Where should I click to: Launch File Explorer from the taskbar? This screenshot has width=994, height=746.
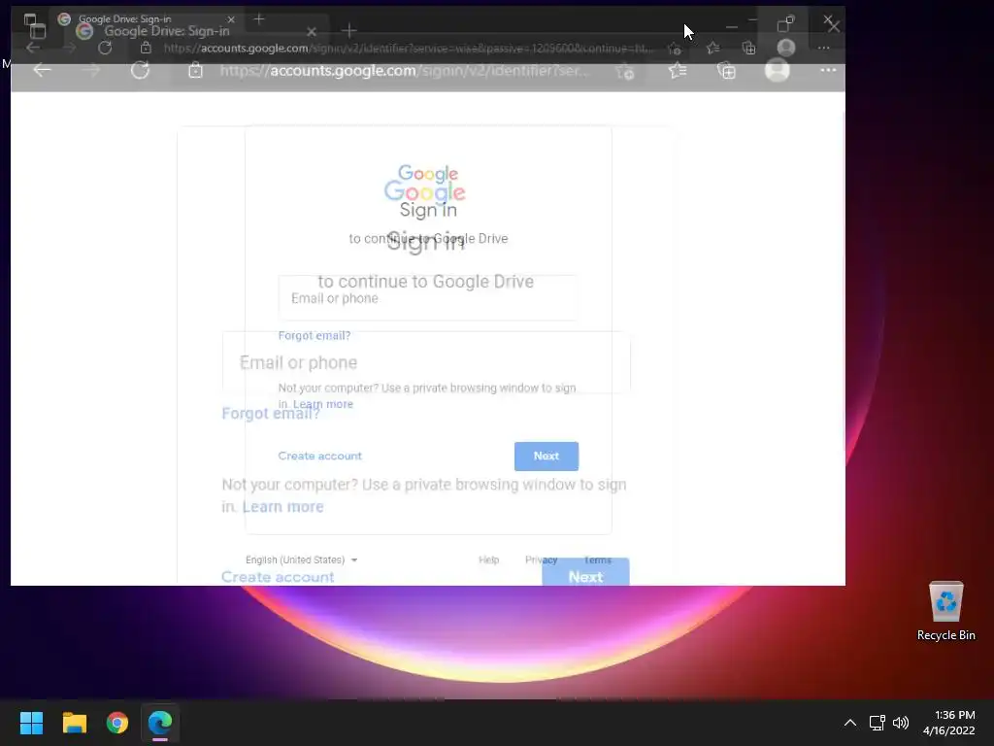click(74, 723)
